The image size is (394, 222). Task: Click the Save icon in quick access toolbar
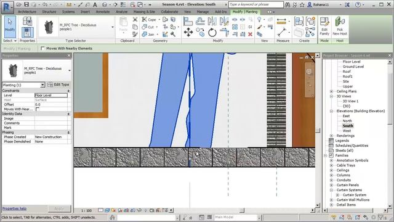coord(26,4)
